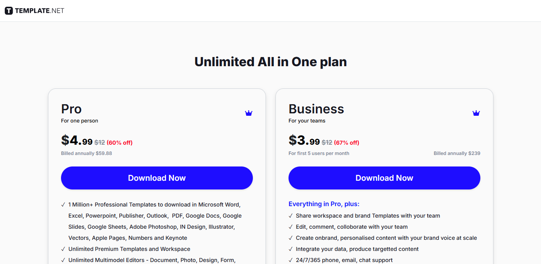Click the "Everything in Pro, plus:" link
The width and height of the screenshot is (541, 264).
point(324,204)
